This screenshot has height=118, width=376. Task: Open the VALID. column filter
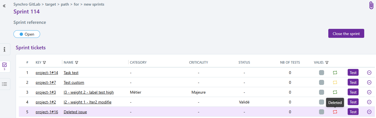pyautogui.click(x=327, y=63)
